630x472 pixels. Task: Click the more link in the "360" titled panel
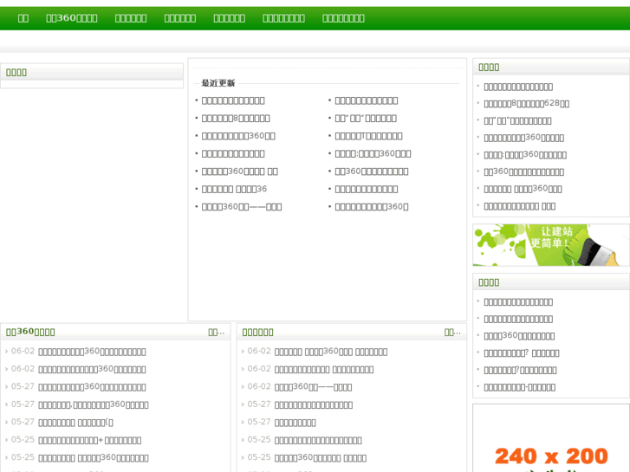point(216,333)
